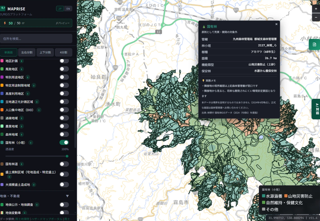Disable the 国有林（小班） layer toggle
Viewport: 320px width, 221px height.
pyautogui.click(x=64, y=143)
